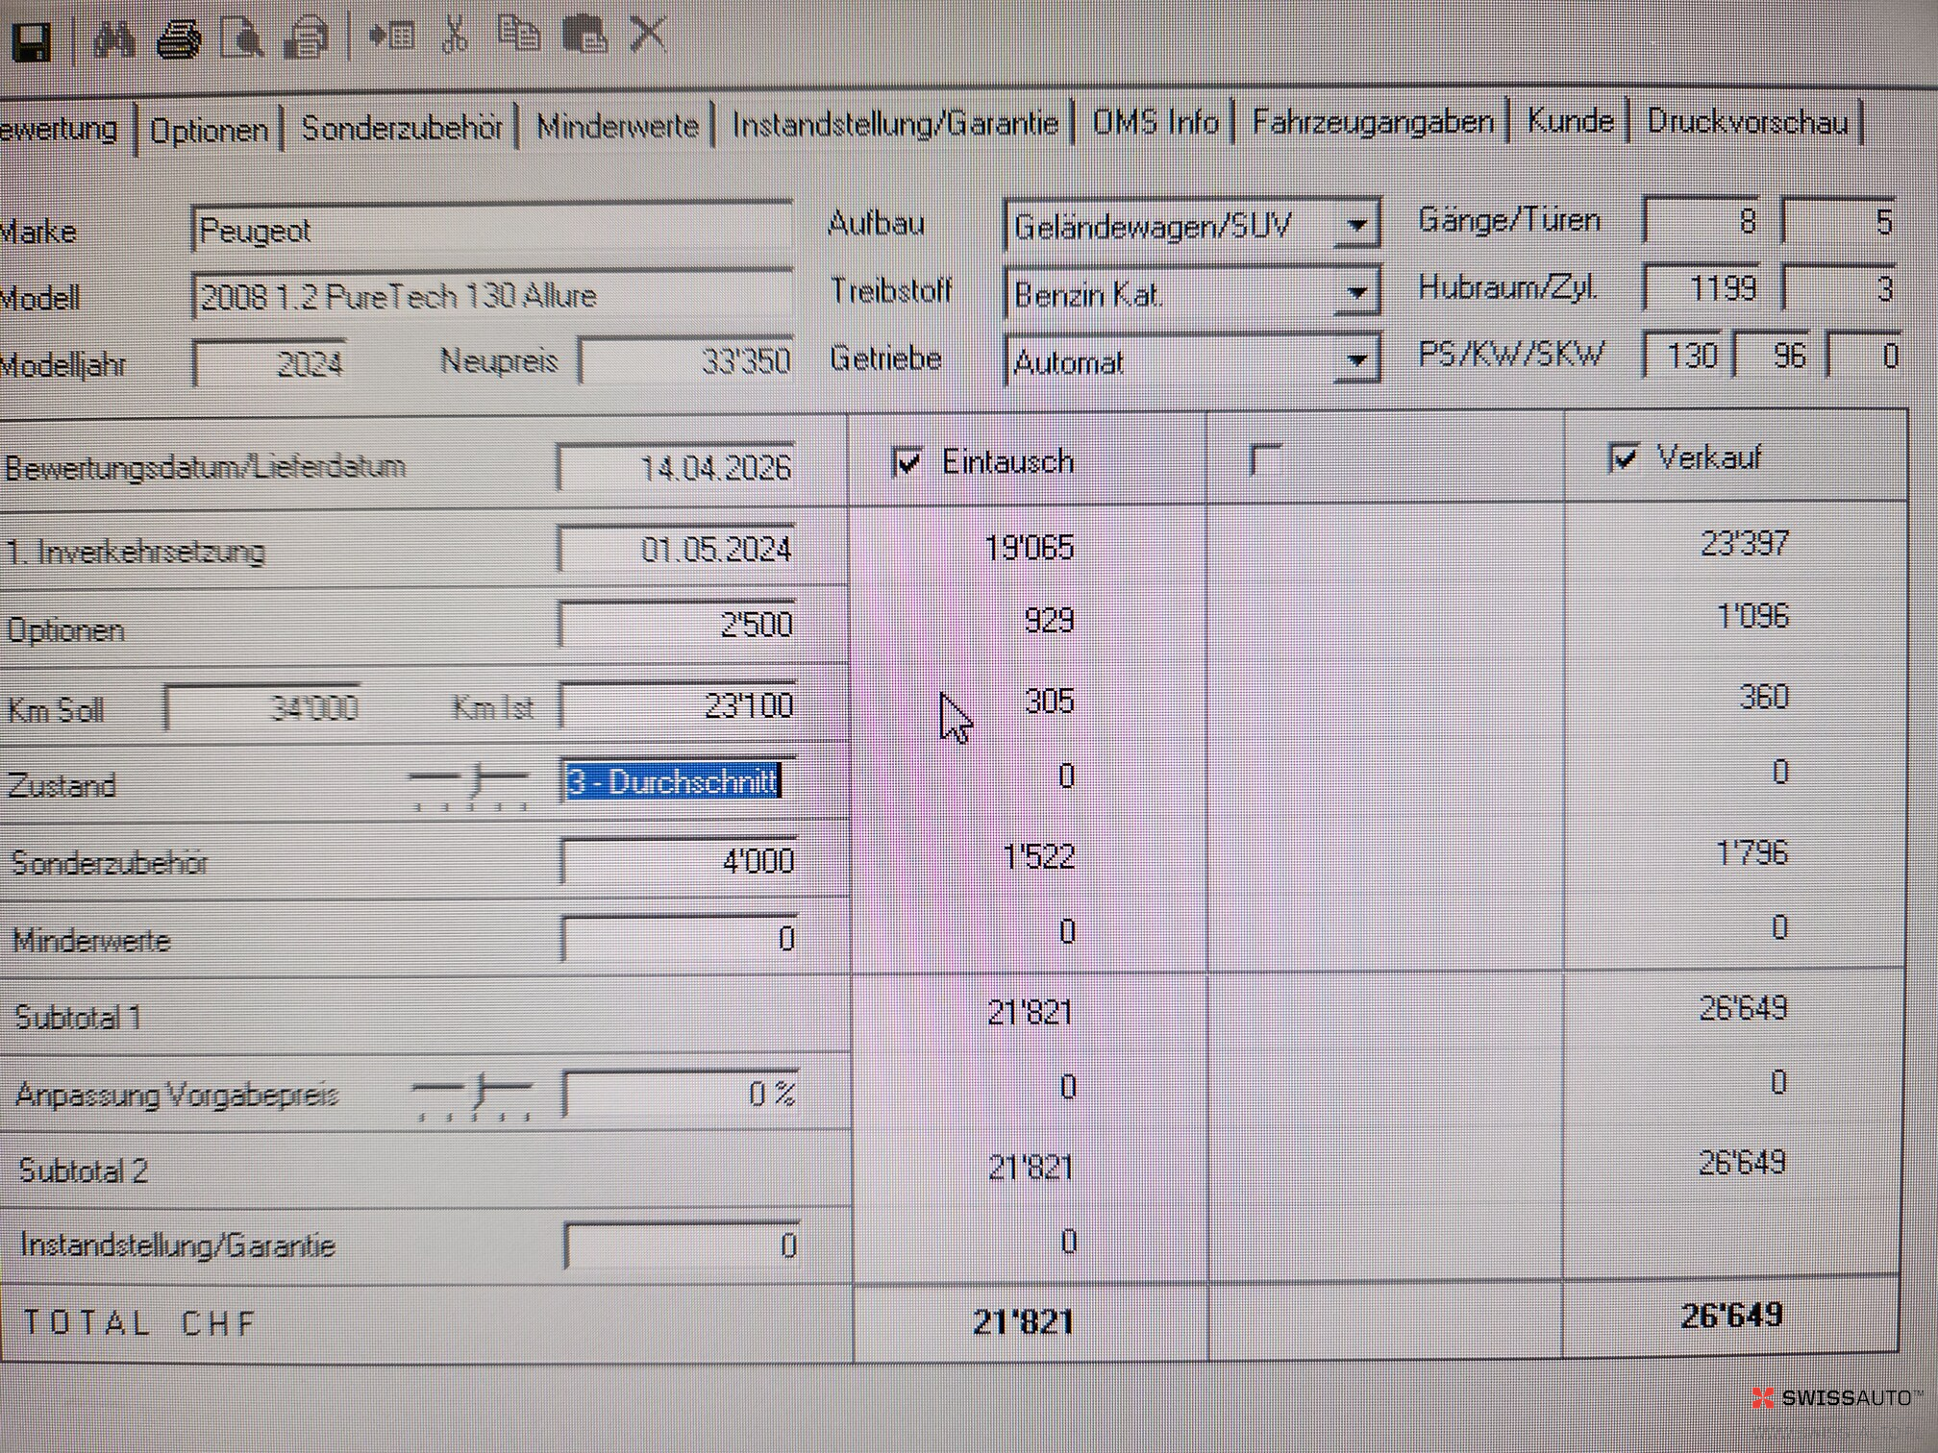1938x1453 pixels.
Task: Click the Neupreis field showing 33'350
Action: 686,361
